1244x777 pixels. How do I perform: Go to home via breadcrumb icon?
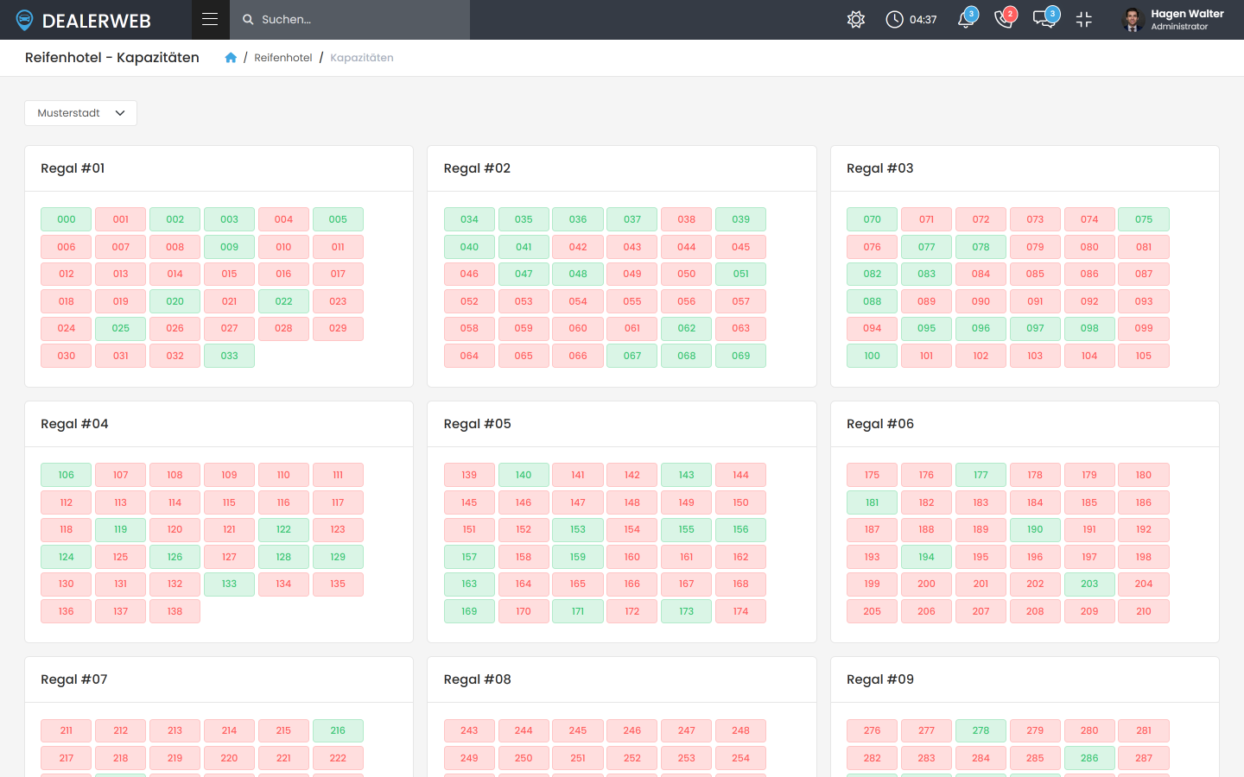231,58
